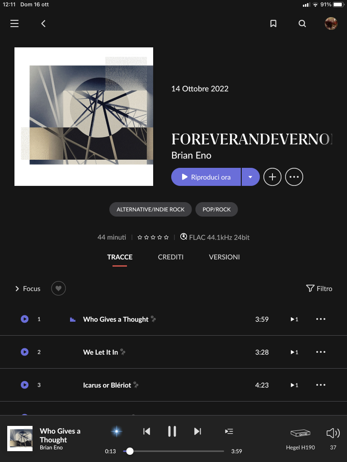Add album to library with plus icon
Viewport: 347px width, 462px height.
click(x=272, y=177)
